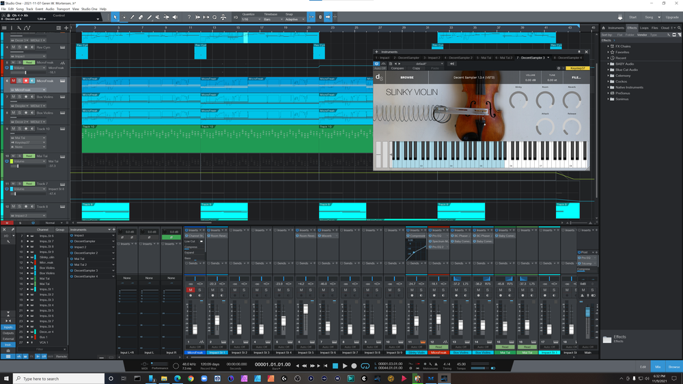This screenshot has height=384, width=683.
Task: Select the Arrow tool in toolbar
Action: click(115, 17)
